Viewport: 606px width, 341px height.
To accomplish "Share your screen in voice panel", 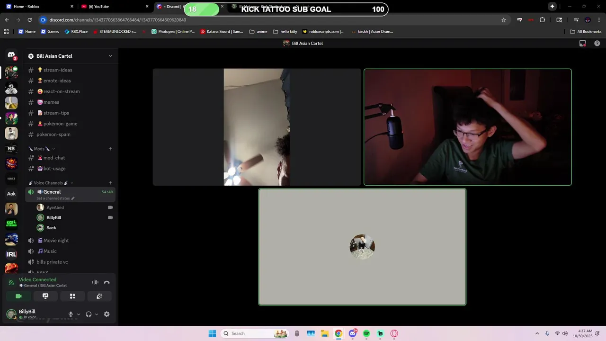I will [x=45, y=296].
